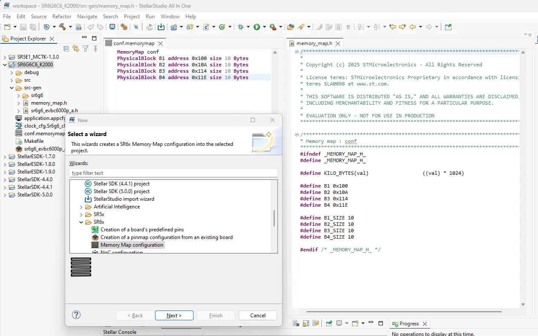Expand the SR5x wizard category
Image resolution: width=538 pixels, height=336 pixels.
tap(81, 214)
